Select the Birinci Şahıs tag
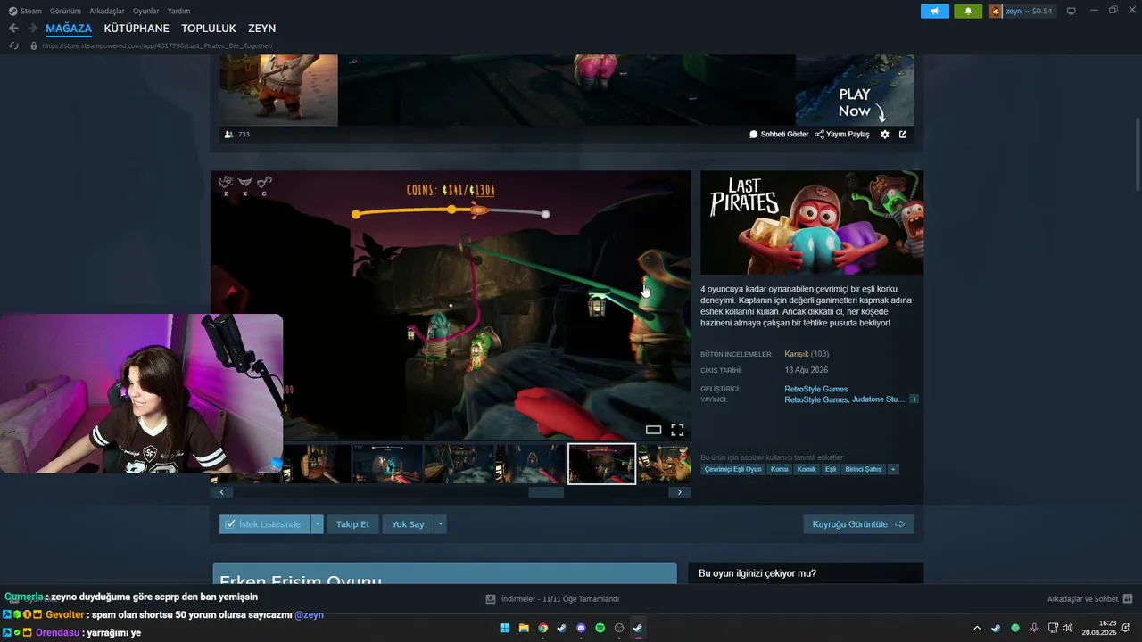 pos(864,469)
